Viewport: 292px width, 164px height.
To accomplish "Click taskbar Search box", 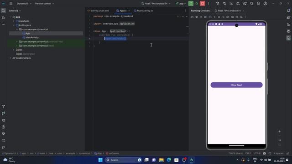I will [123, 160].
